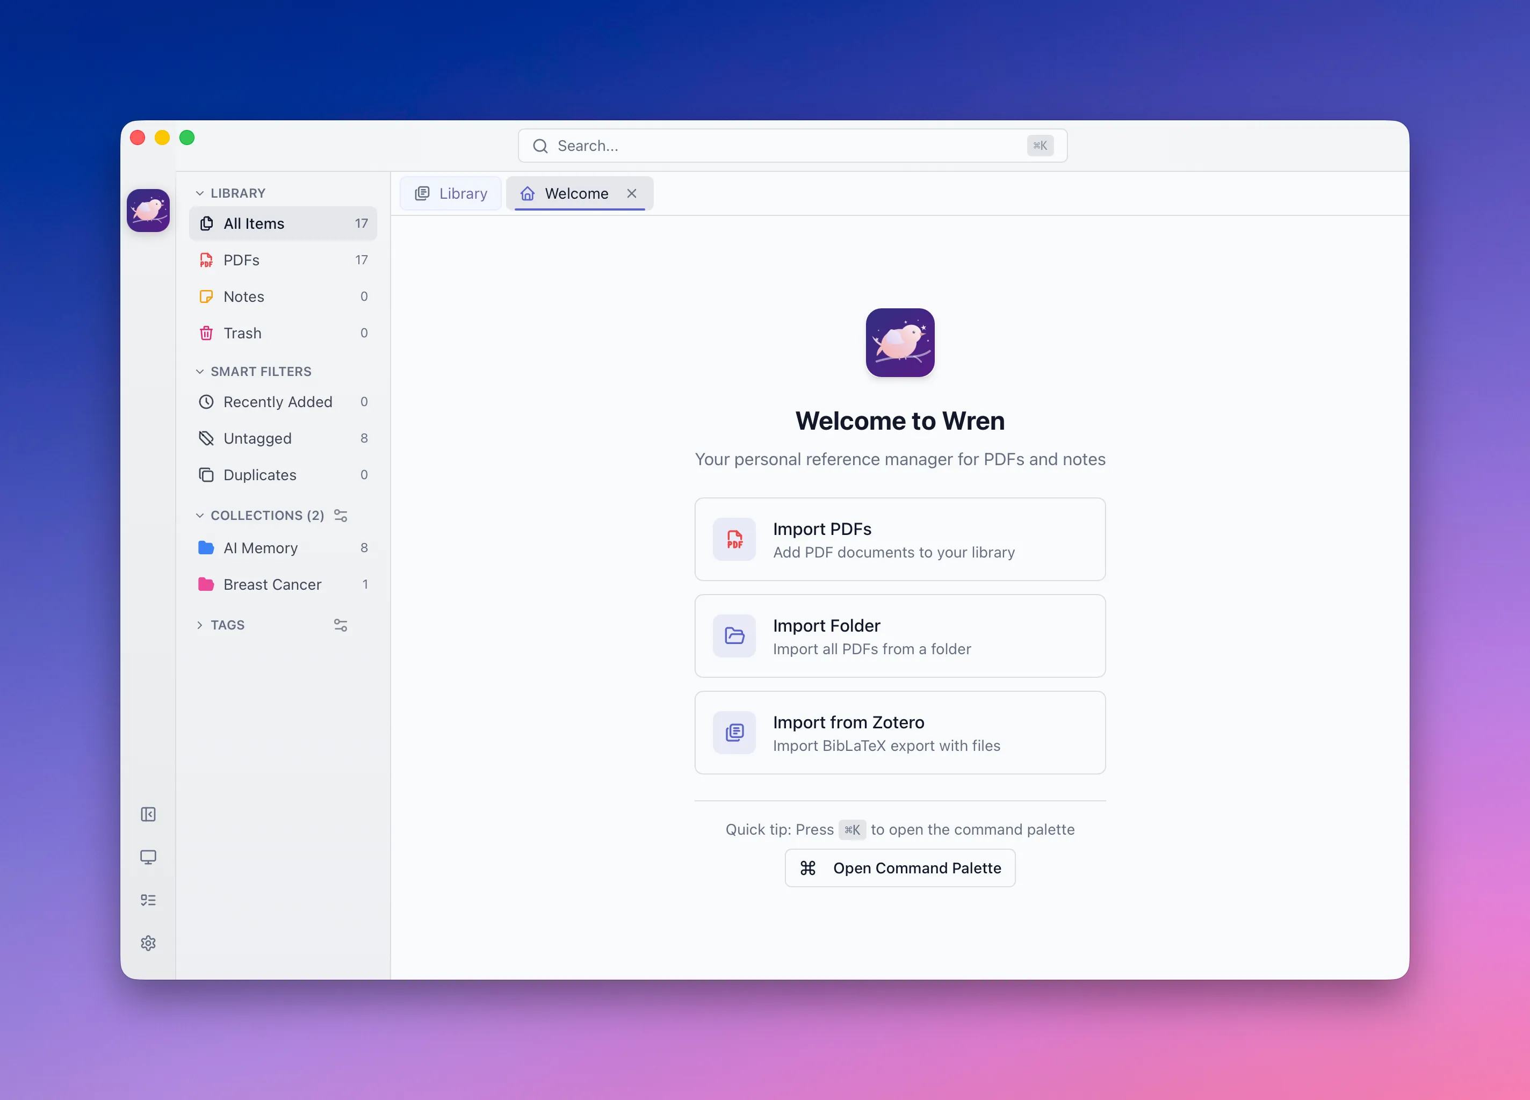Click the Import from Zotero card

point(900,733)
